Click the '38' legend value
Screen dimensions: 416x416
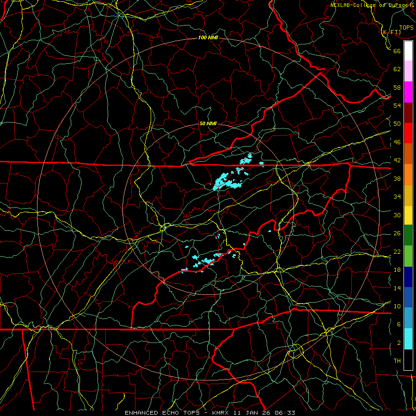point(397,178)
